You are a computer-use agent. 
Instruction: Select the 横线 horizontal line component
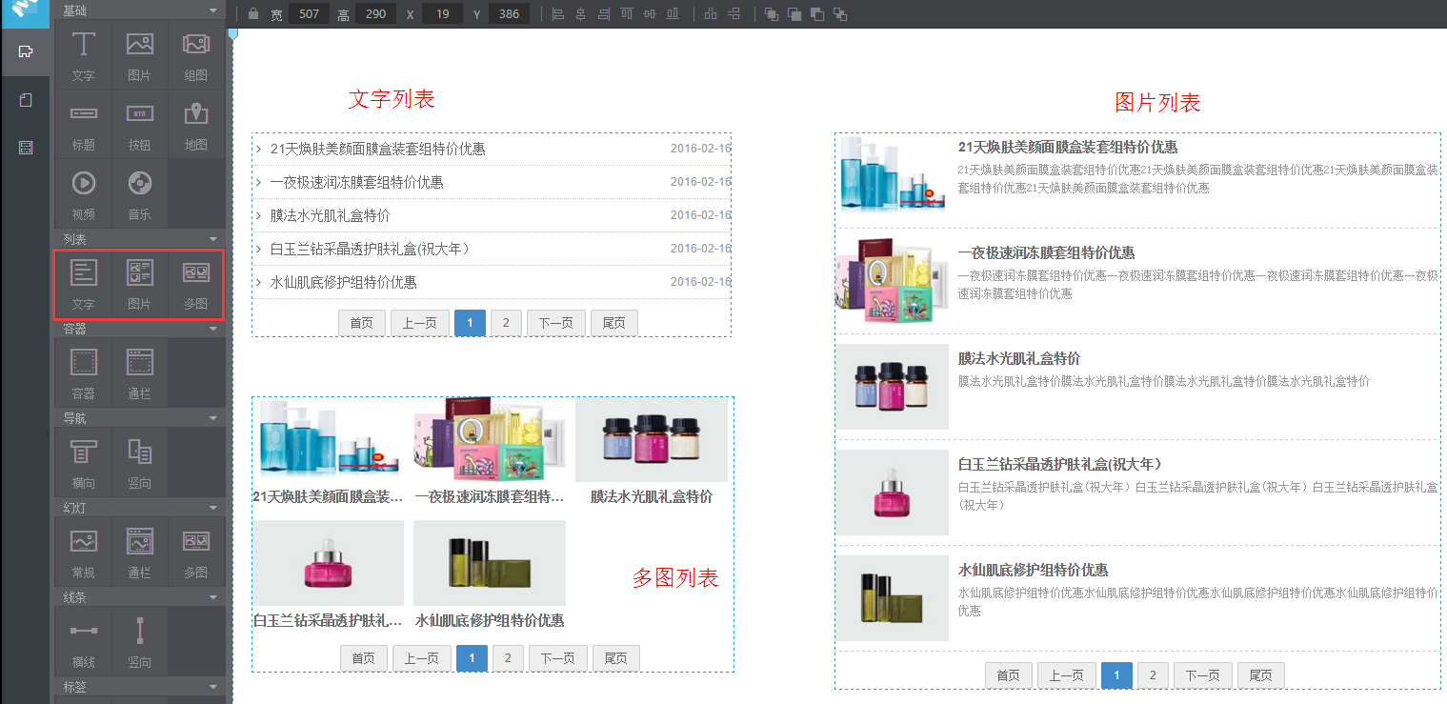coord(84,641)
